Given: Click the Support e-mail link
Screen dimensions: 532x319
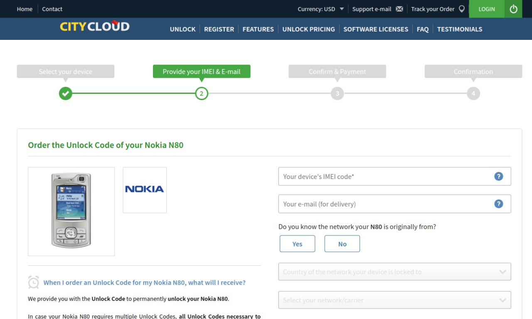Looking at the screenshot, I should point(372,9).
